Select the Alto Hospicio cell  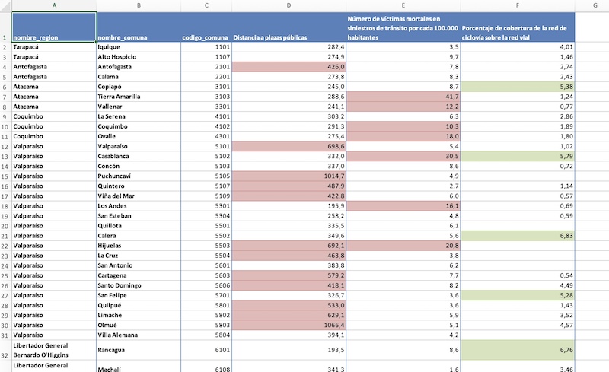(x=139, y=57)
